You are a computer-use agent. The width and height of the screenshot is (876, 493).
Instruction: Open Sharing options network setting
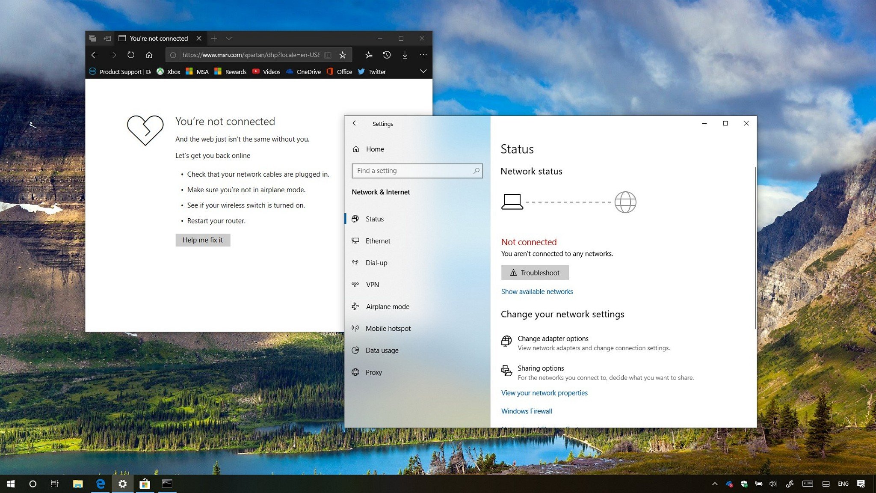(x=540, y=368)
